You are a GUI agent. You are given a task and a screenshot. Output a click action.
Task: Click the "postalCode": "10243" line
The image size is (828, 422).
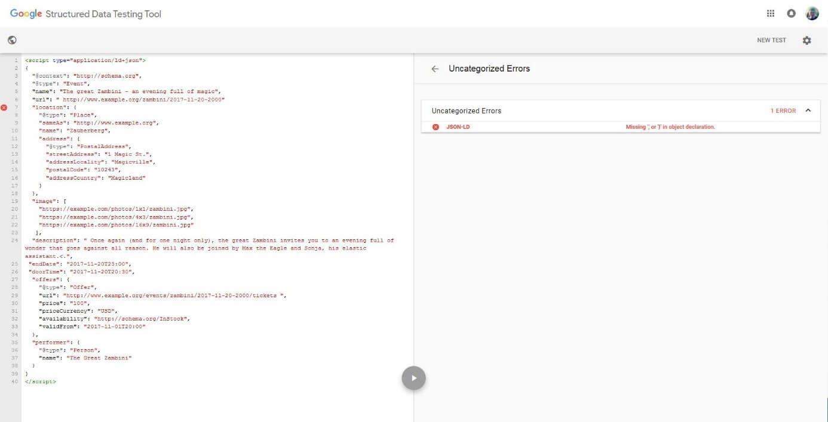[x=82, y=170]
